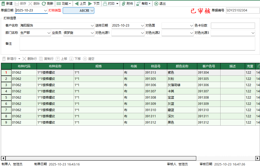Move row down with 下移 icon
This screenshot has width=260, height=167.
(x=75, y=59)
